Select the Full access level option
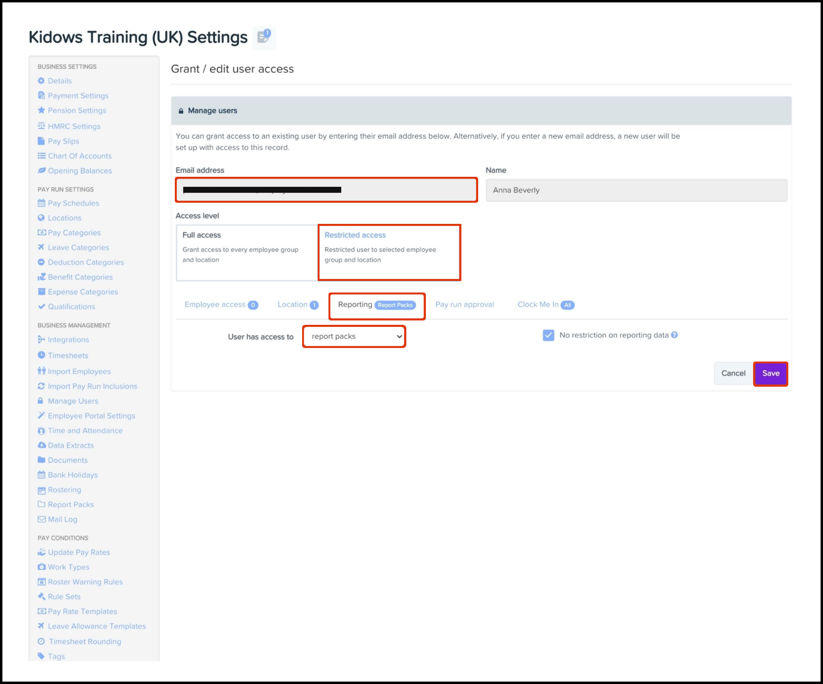Screen dimensions: 823x684 tap(247, 253)
